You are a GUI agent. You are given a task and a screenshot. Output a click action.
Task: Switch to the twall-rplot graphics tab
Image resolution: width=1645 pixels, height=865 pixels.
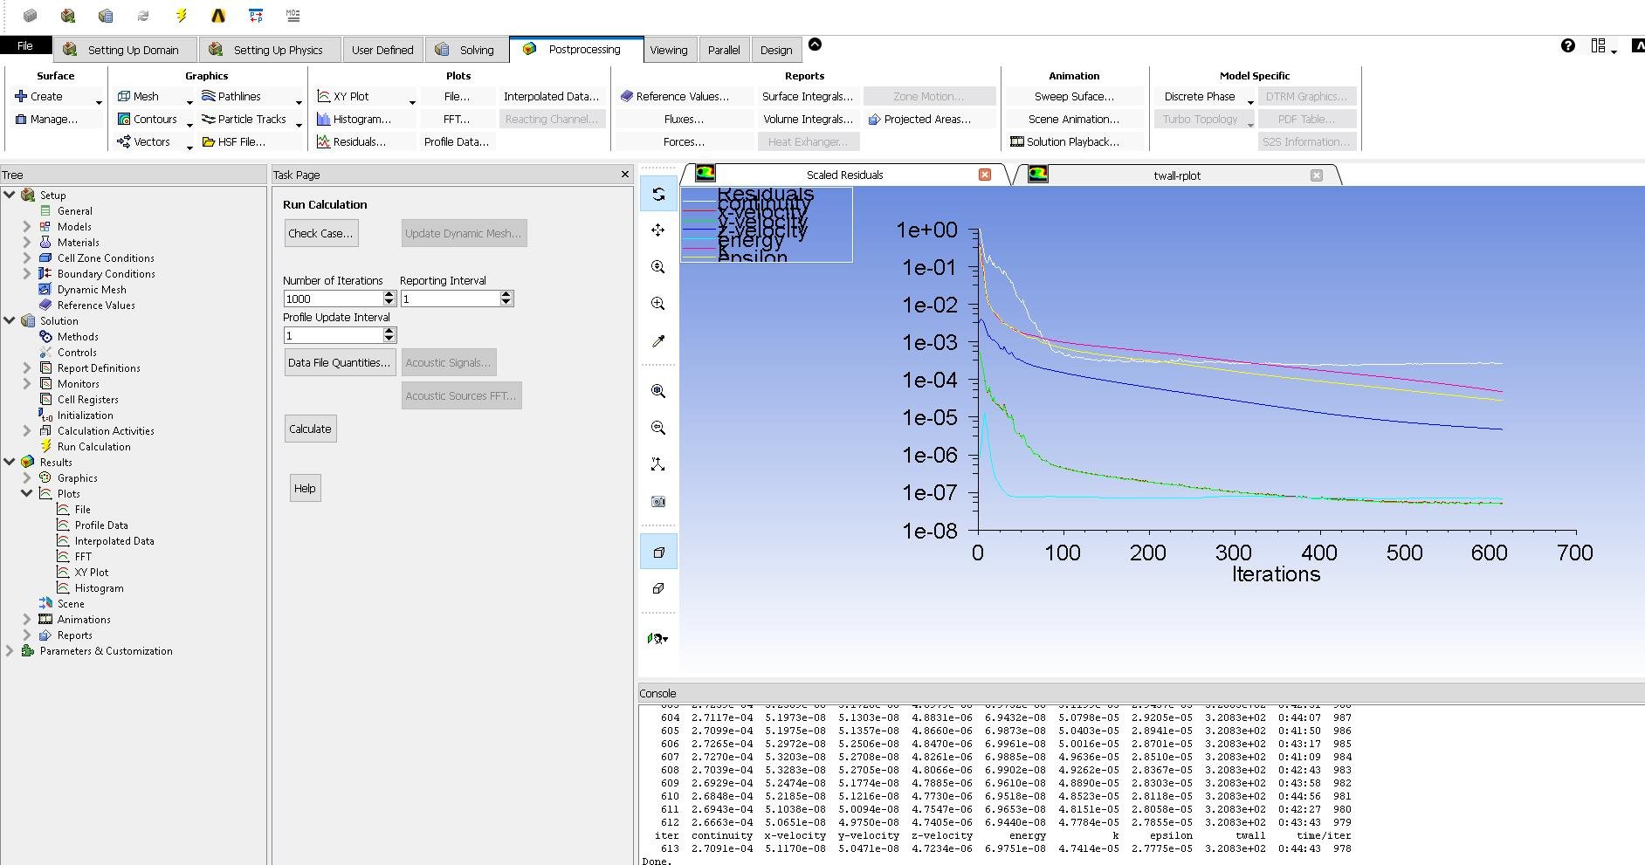click(1176, 175)
